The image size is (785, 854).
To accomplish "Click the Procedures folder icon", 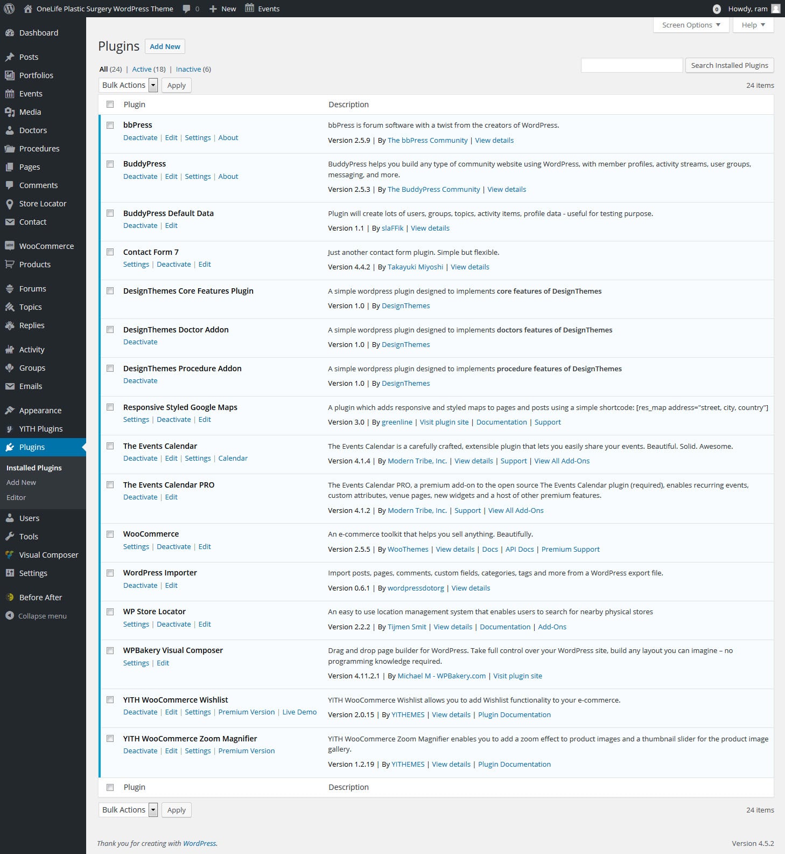I will point(10,149).
